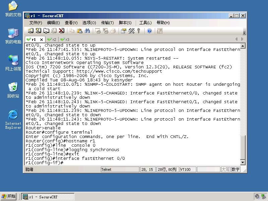Click the network tray icon
The width and height of the screenshot is (268, 201).
[x=264, y=197]
